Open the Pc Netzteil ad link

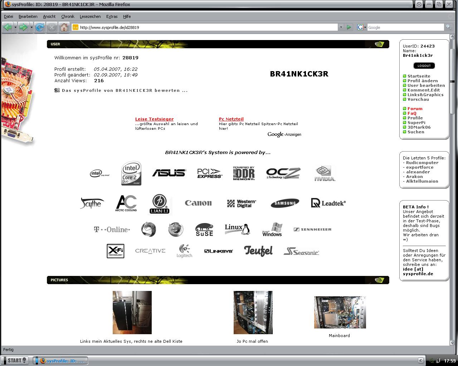[x=231, y=119]
